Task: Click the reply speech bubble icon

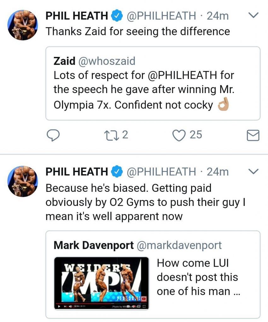Action: (54, 135)
